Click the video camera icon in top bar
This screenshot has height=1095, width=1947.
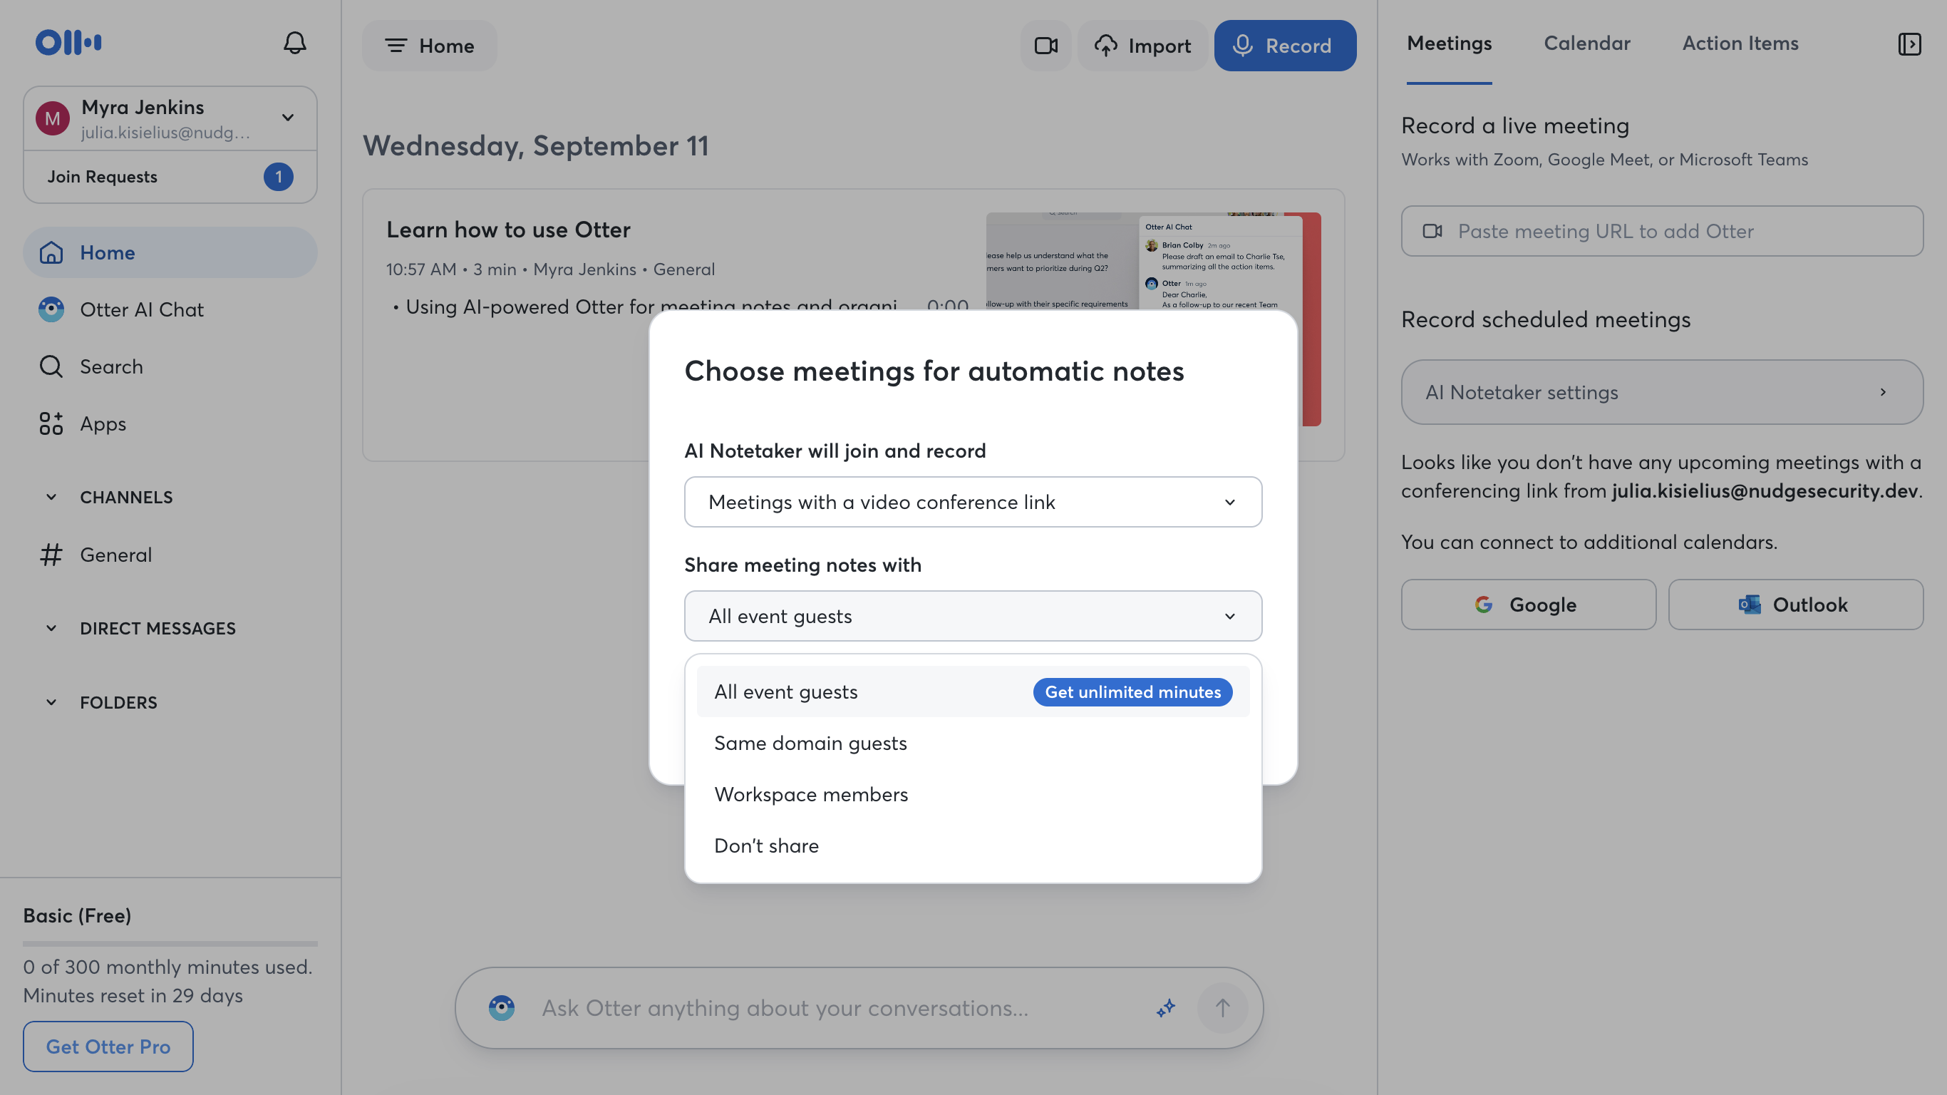[x=1046, y=46]
